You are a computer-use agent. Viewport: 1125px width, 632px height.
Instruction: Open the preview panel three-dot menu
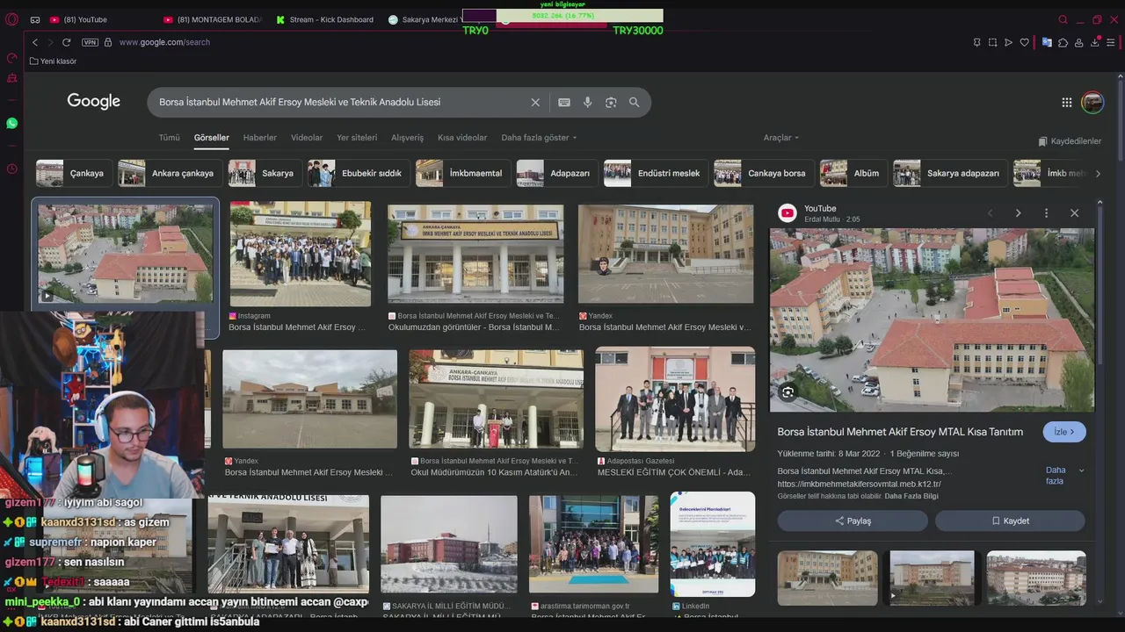coord(1046,213)
